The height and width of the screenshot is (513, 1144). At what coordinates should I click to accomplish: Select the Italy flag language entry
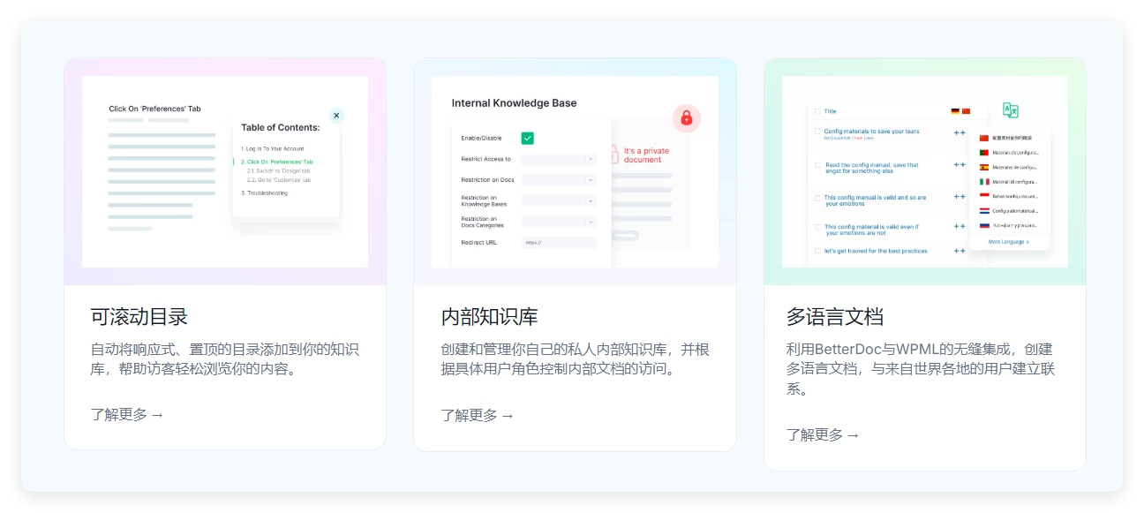tap(984, 182)
